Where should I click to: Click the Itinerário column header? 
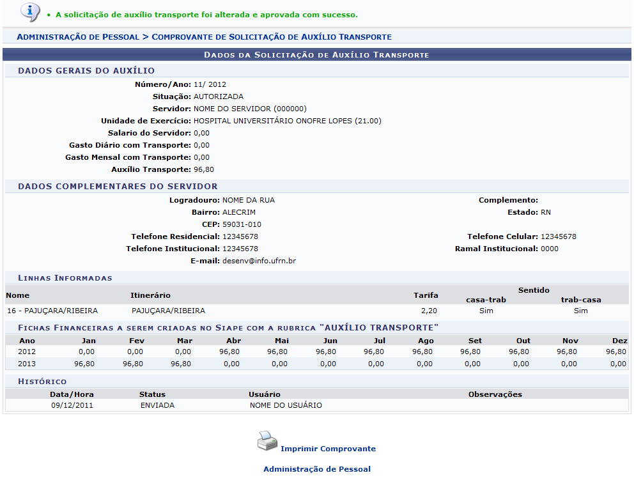coord(150,295)
